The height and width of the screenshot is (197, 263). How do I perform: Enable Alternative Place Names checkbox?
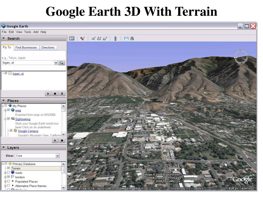pos(8,185)
